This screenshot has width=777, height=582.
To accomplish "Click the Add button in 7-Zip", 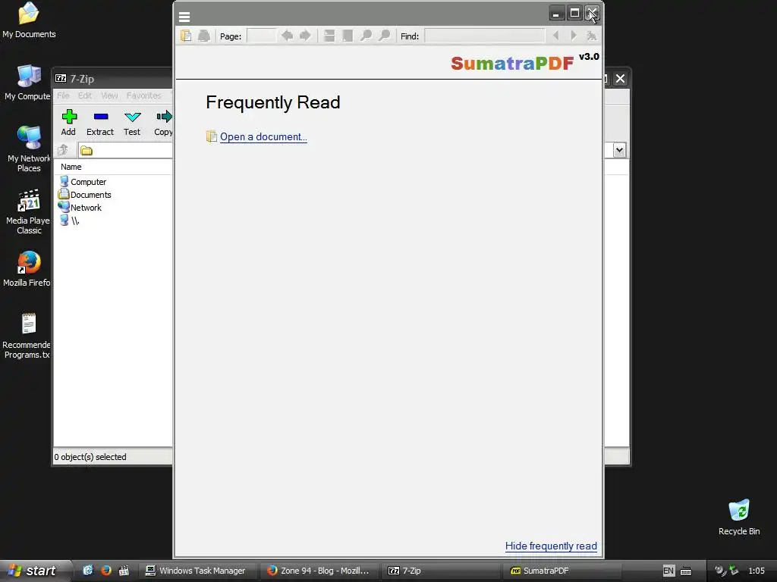I will click(68, 123).
